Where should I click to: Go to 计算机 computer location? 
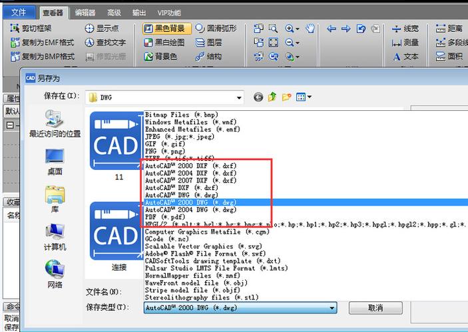55,237
